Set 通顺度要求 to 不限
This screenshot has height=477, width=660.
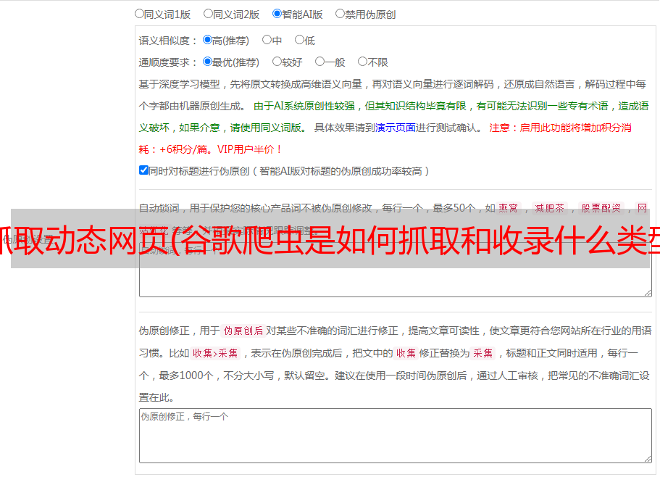pos(362,62)
